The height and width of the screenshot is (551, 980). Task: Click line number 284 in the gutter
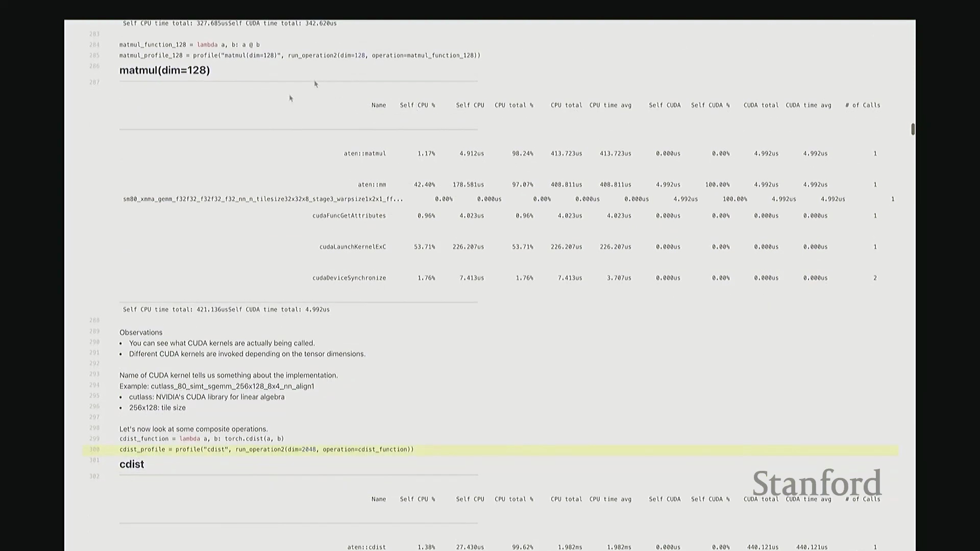pos(94,45)
